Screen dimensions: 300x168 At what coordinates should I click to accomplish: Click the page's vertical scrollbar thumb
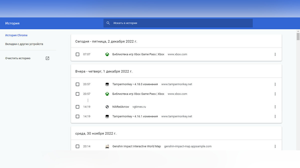[298, 36]
